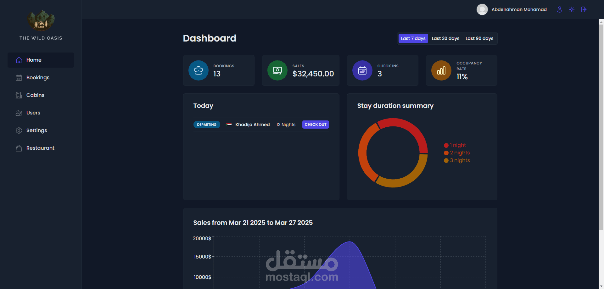The height and width of the screenshot is (289, 604).
Task: Click the 20000$ axis label
Action: coord(202,239)
